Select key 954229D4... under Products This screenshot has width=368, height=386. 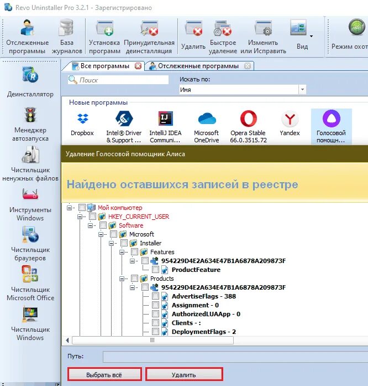pyautogui.click(x=223, y=287)
